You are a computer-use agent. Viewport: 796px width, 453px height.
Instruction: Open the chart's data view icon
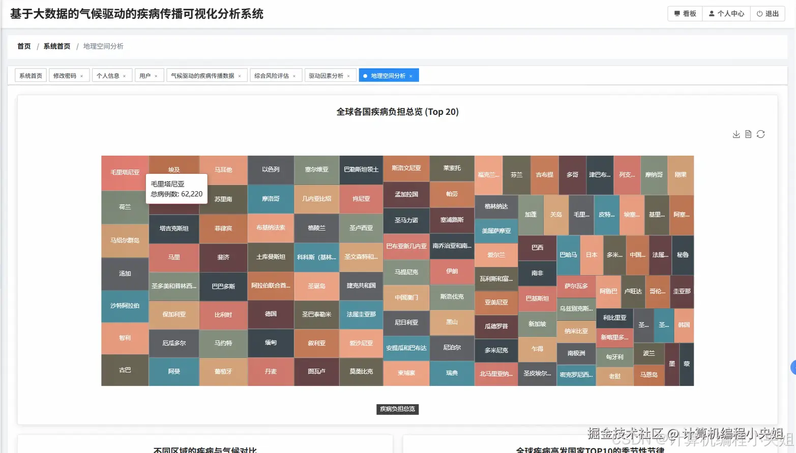coord(748,134)
